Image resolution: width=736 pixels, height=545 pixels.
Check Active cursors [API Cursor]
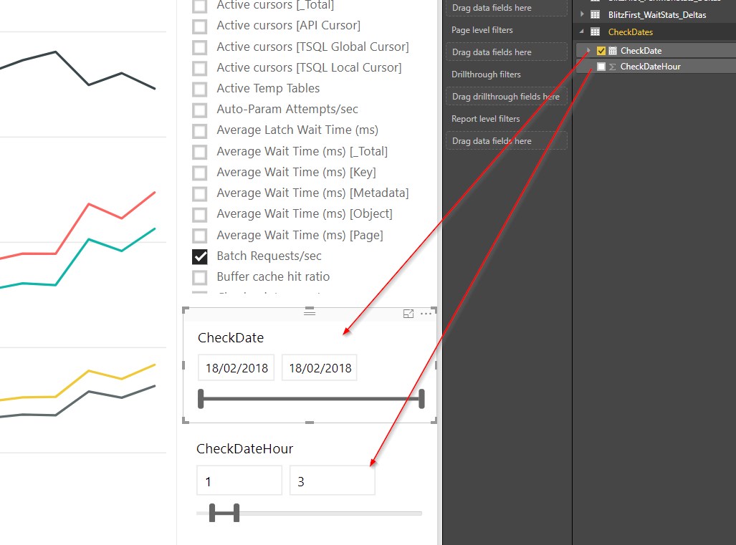(x=200, y=26)
